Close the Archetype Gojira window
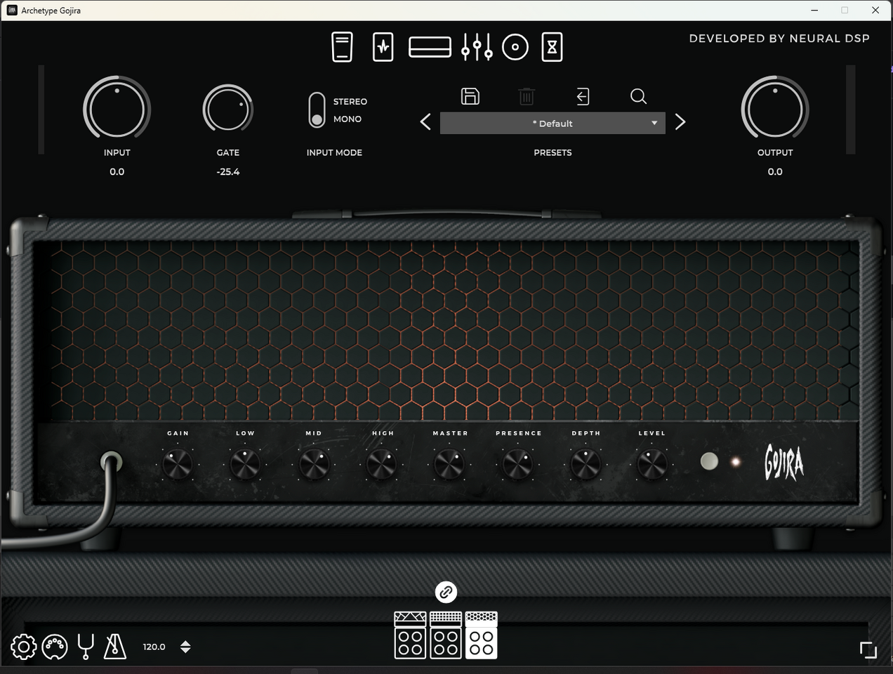 click(875, 10)
